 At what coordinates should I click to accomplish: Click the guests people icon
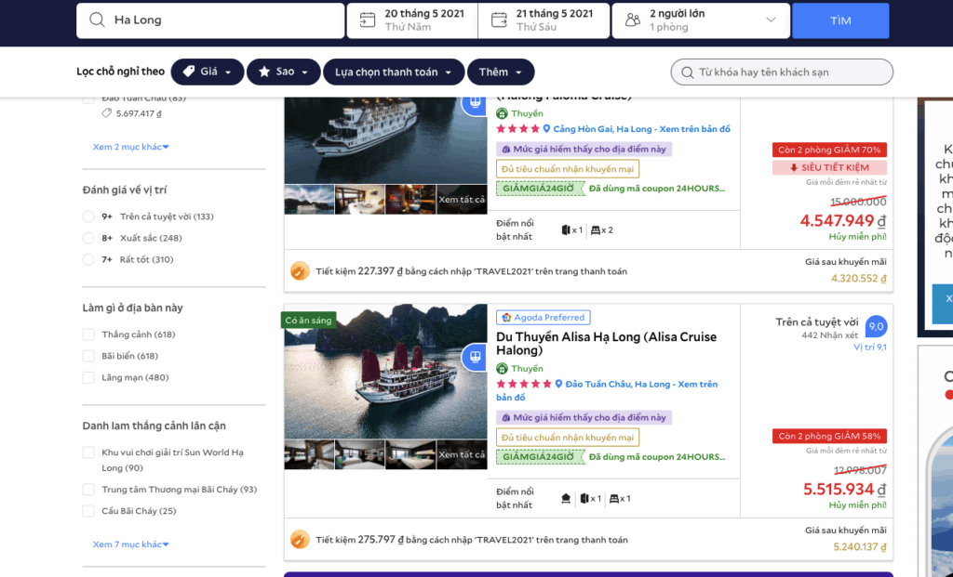pyautogui.click(x=633, y=20)
